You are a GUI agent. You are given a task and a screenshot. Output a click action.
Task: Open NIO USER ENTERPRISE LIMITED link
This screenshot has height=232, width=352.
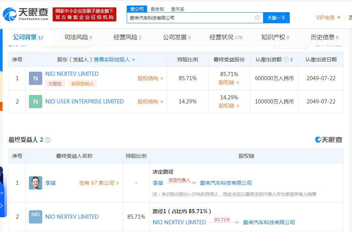click(x=84, y=102)
